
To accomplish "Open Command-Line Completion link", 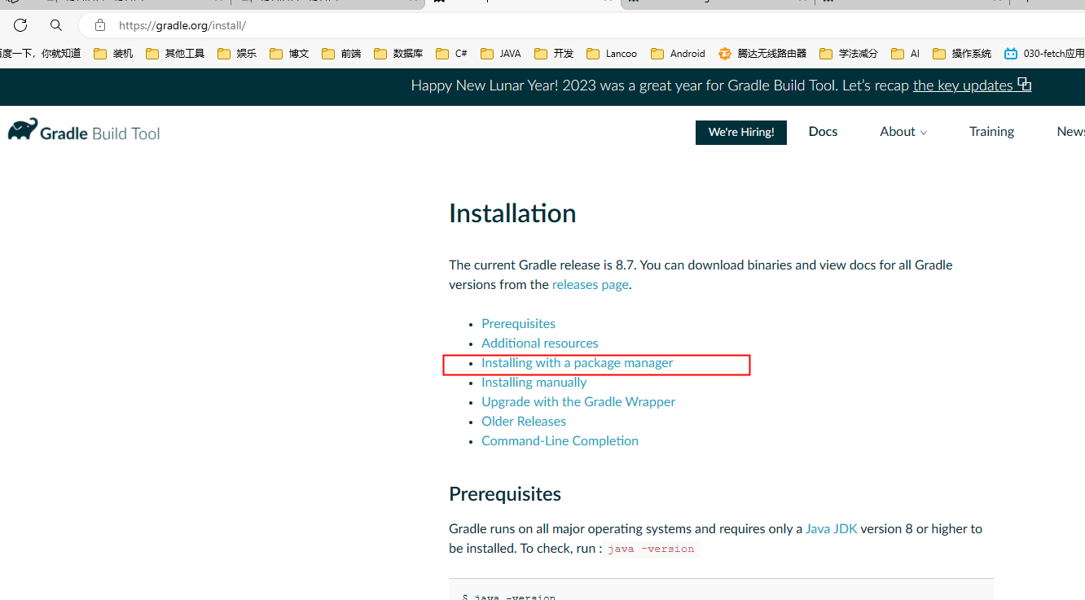I will tap(560, 440).
